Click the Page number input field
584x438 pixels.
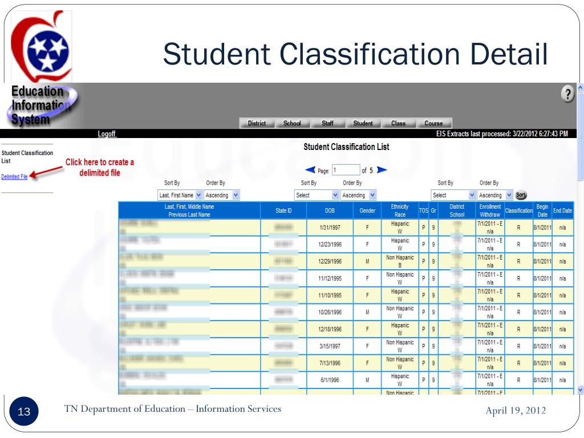(x=346, y=170)
